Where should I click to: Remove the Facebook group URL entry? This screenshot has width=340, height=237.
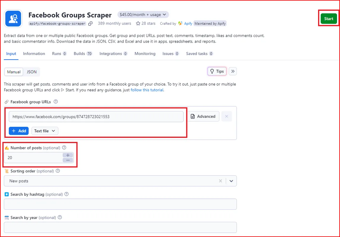coord(227,116)
